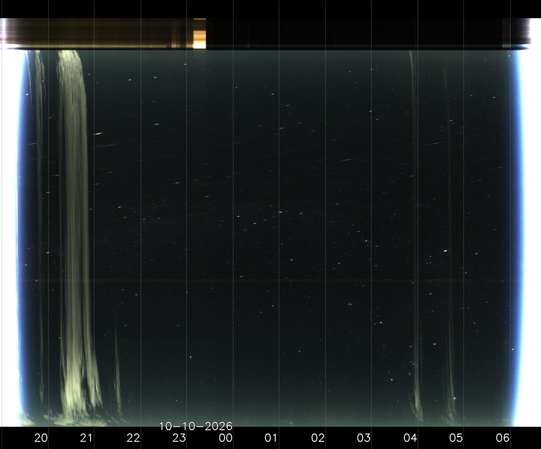Select the 03 hour label
This screenshot has width=541, height=449.
pyautogui.click(x=364, y=438)
